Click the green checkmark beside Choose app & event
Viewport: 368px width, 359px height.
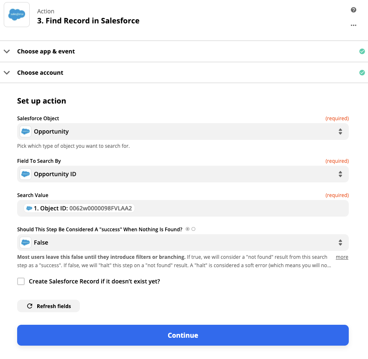pyautogui.click(x=362, y=51)
